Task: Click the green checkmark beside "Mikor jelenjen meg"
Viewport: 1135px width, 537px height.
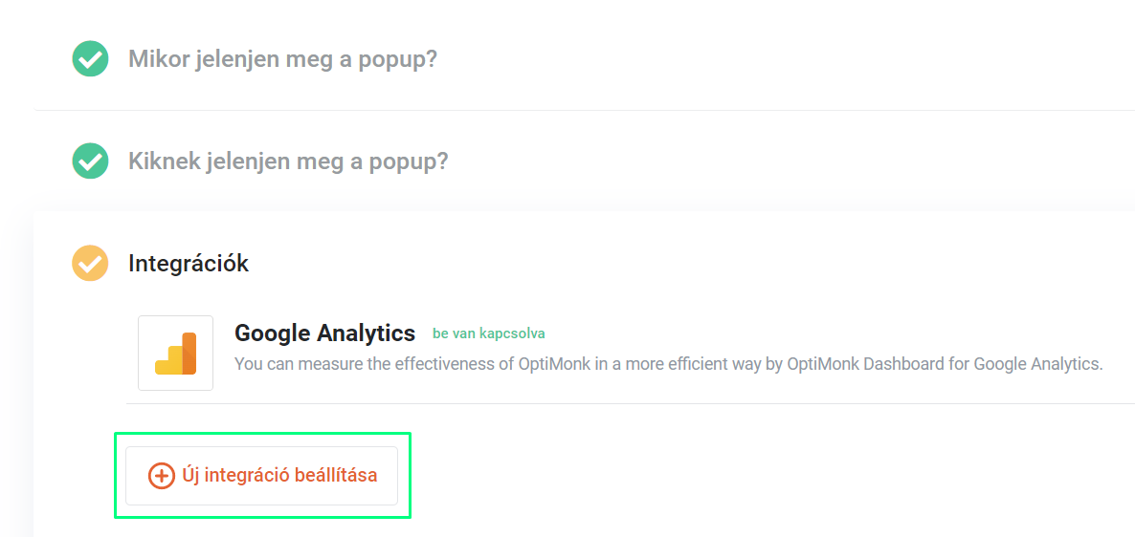Action: [90, 58]
